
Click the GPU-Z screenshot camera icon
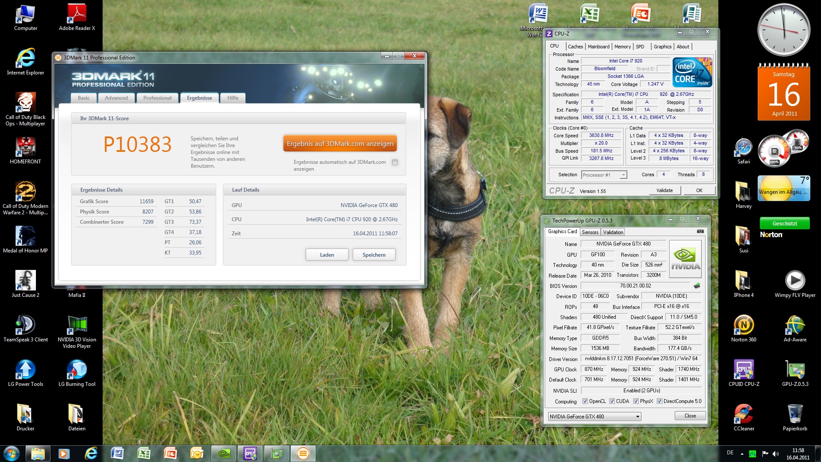(700, 231)
